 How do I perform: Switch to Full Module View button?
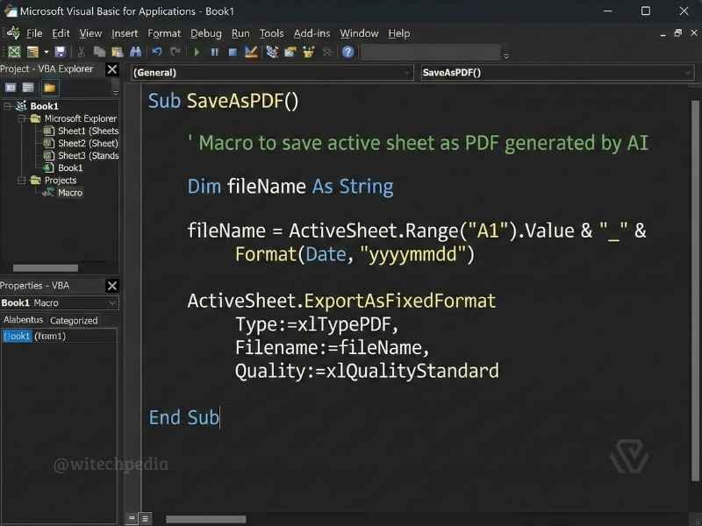[x=145, y=519]
